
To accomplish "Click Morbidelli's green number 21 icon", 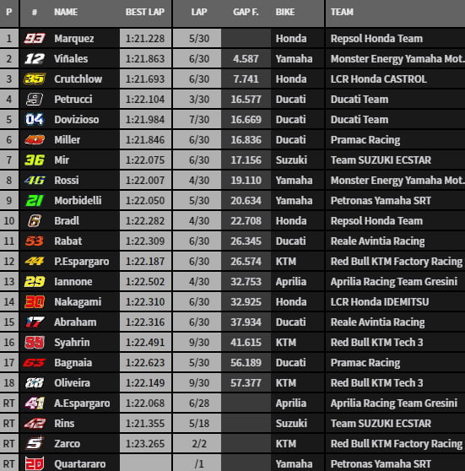I will point(35,201).
